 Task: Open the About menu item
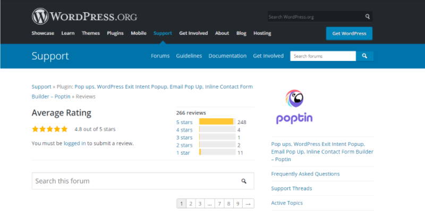[x=222, y=33]
